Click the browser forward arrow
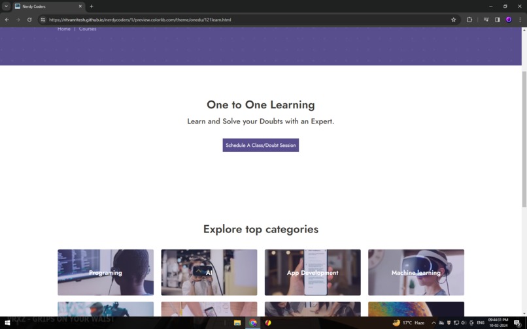 (x=18, y=20)
